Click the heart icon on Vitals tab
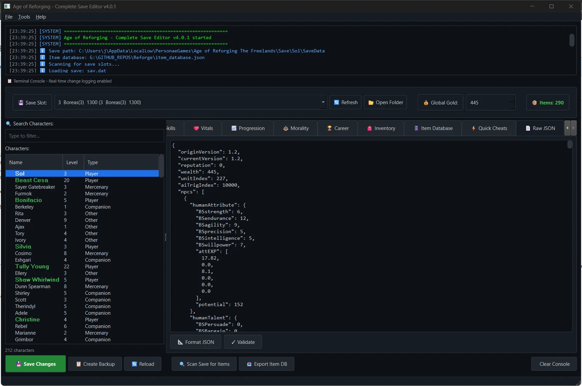 196,128
